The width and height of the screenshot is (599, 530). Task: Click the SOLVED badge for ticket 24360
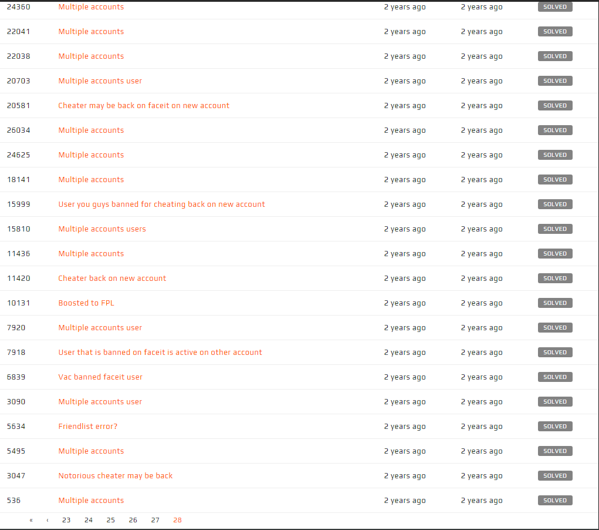[554, 6]
